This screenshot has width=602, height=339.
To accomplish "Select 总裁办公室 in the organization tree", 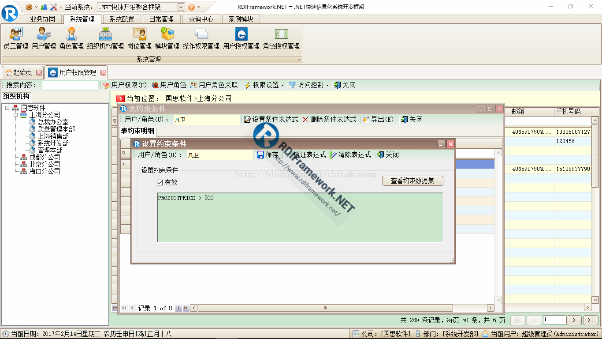I will point(53,122).
